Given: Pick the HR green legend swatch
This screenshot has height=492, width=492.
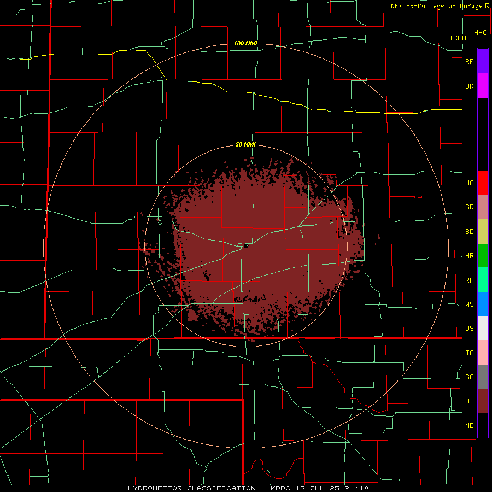Looking at the screenshot, I should coord(483,256).
